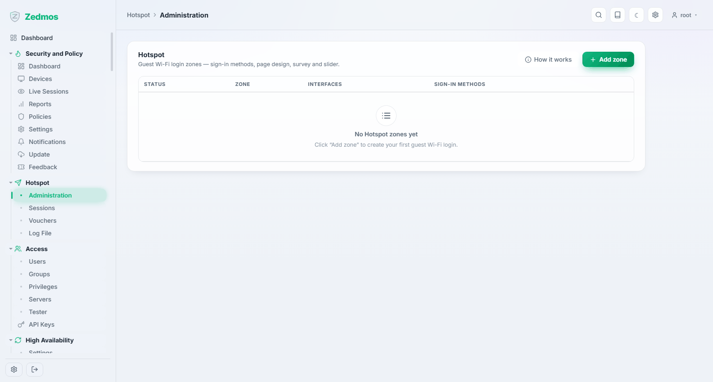Click the Hotspot breadcrumb link

pos(138,15)
